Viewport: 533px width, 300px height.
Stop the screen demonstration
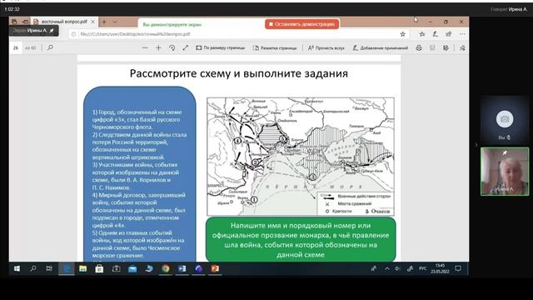coord(301,24)
